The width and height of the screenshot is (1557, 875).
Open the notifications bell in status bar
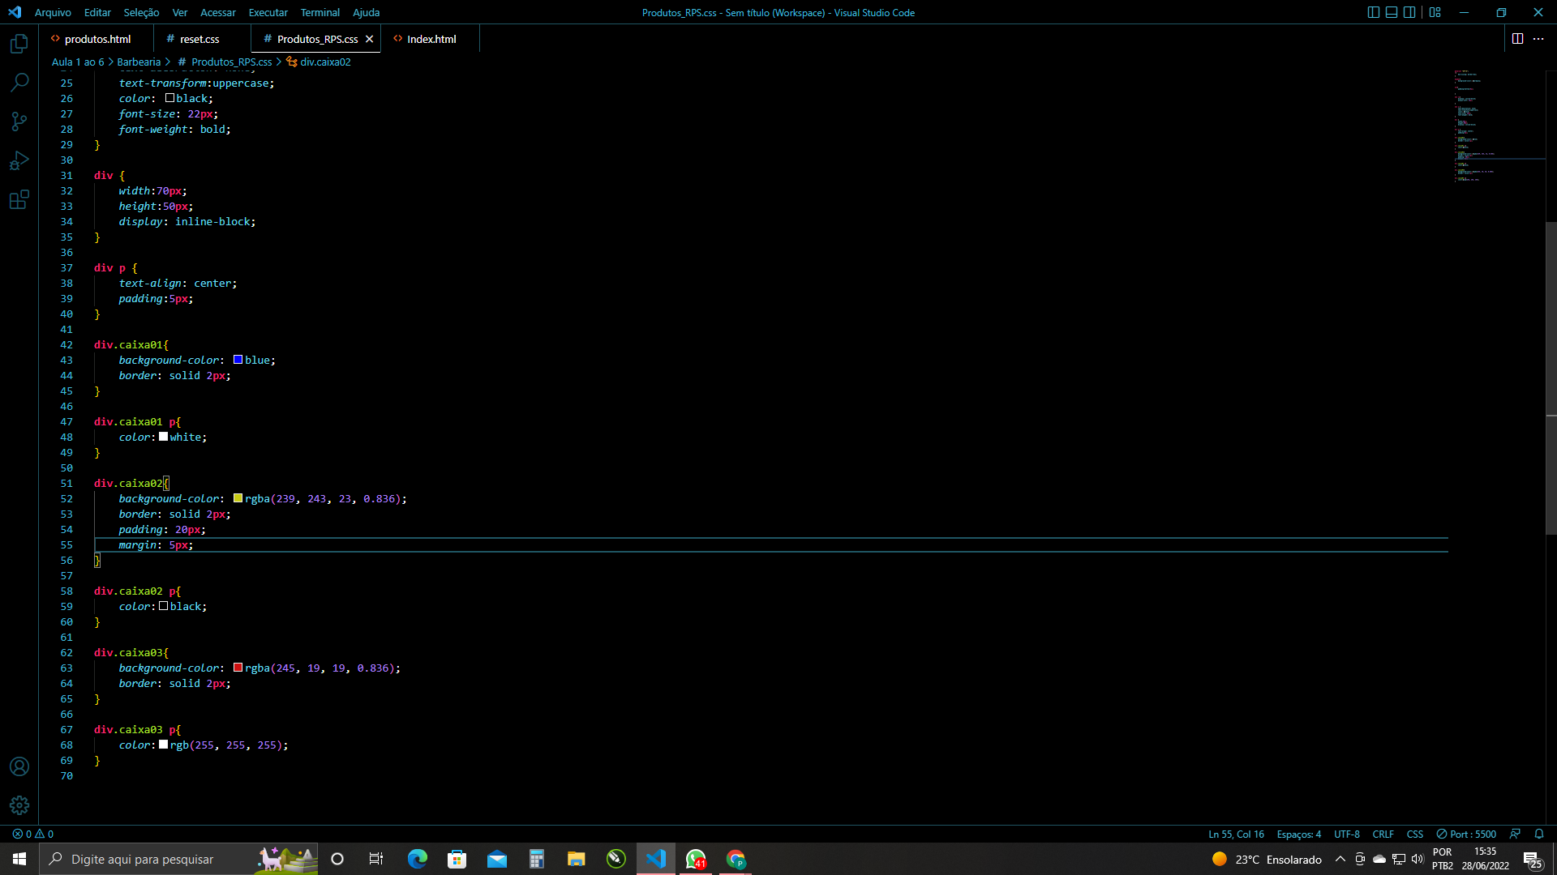point(1539,834)
